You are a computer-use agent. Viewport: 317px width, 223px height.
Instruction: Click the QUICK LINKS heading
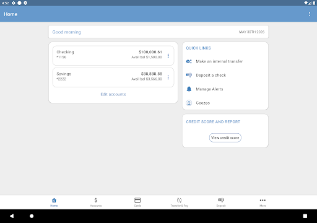click(198, 48)
